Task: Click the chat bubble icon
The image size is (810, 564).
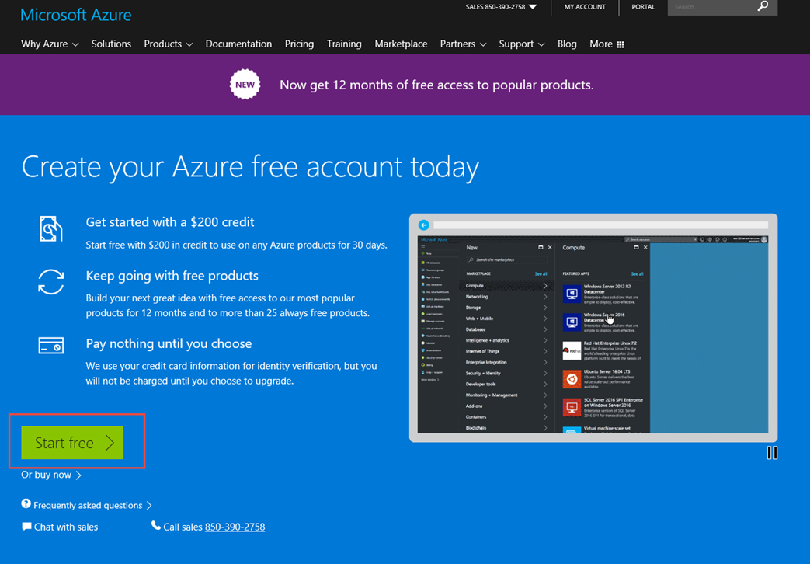Action: (x=26, y=526)
